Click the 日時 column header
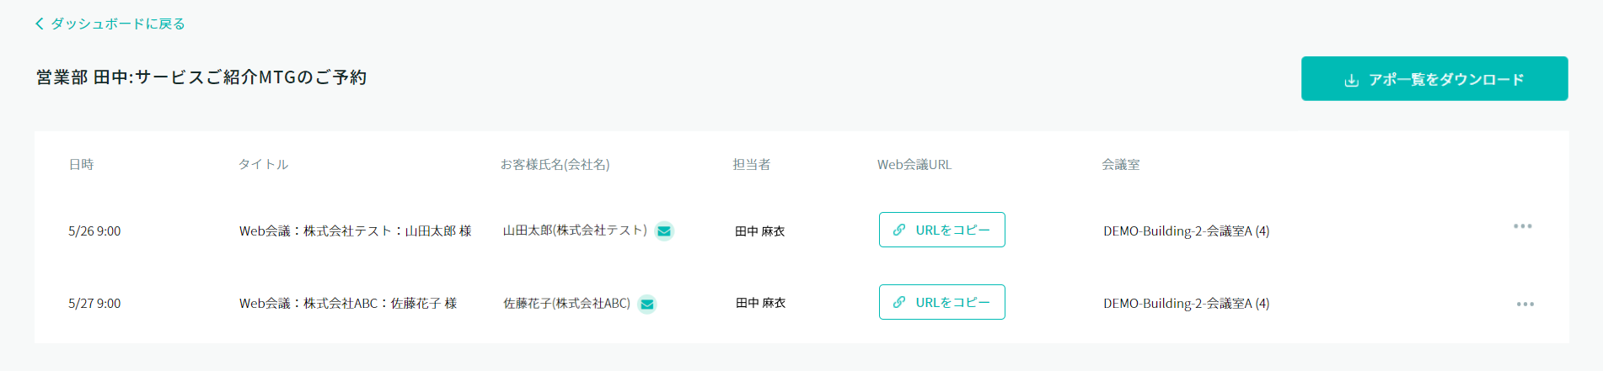 point(81,165)
